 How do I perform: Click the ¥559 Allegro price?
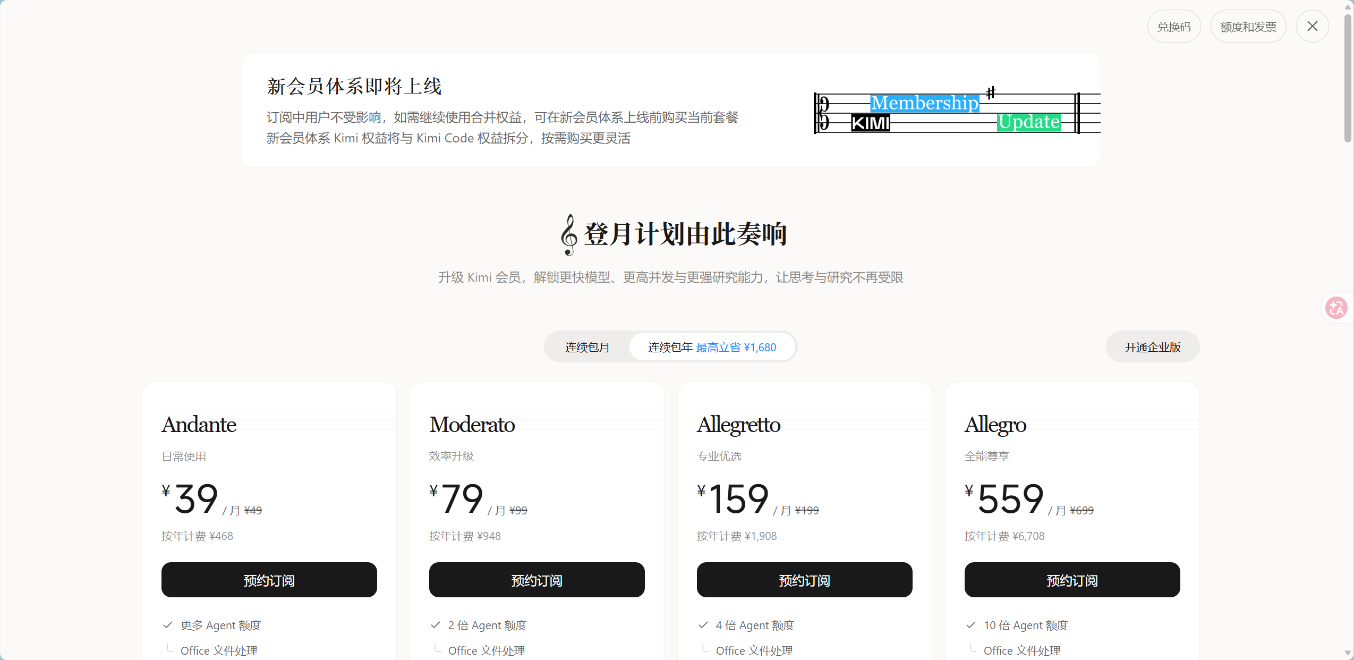click(1004, 498)
